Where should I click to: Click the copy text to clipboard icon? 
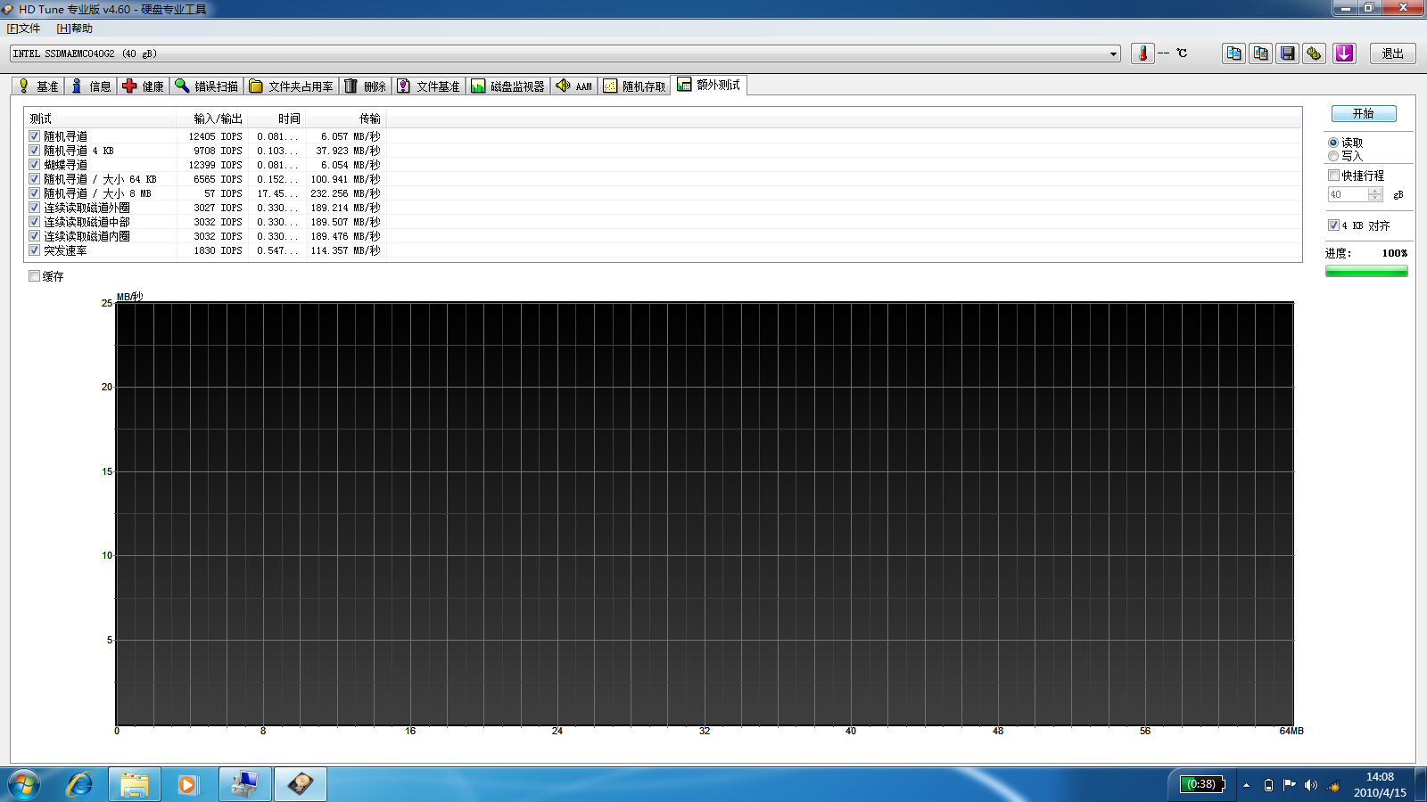click(x=1233, y=53)
